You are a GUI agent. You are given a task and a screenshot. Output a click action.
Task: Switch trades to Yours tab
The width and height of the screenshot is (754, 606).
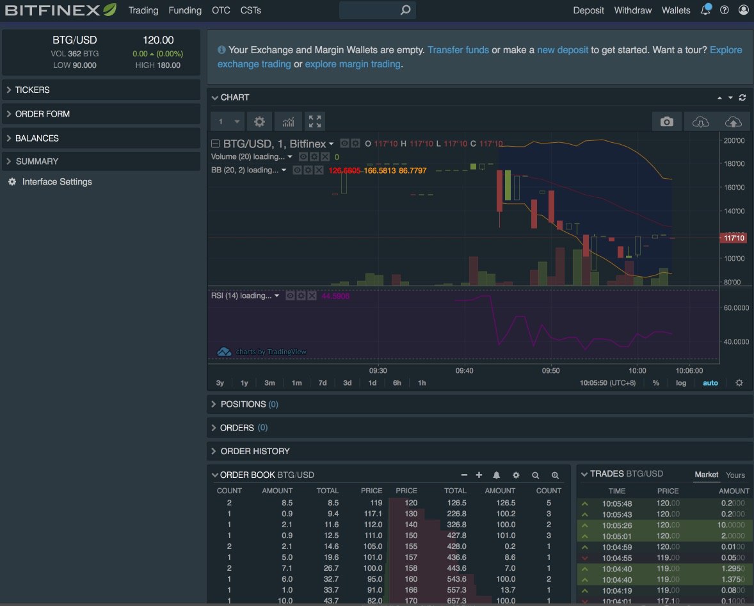(735, 475)
